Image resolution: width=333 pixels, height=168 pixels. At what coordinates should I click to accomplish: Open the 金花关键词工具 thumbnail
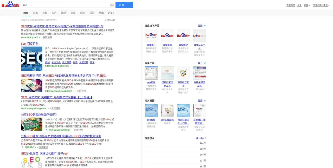pos(199,73)
